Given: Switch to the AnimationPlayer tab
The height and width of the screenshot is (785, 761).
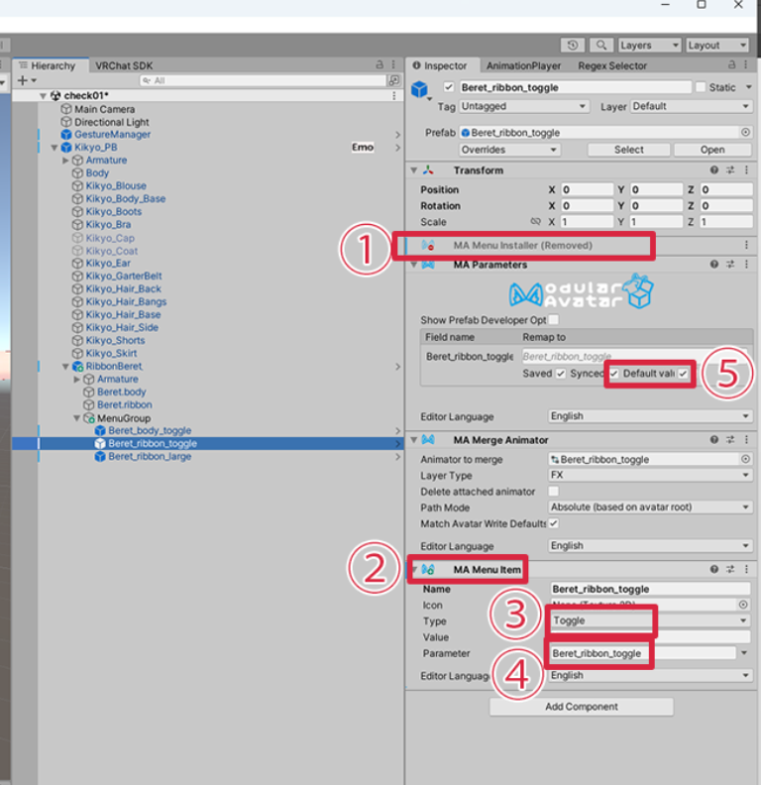Looking at the screenshot, I should click(523, 65).
